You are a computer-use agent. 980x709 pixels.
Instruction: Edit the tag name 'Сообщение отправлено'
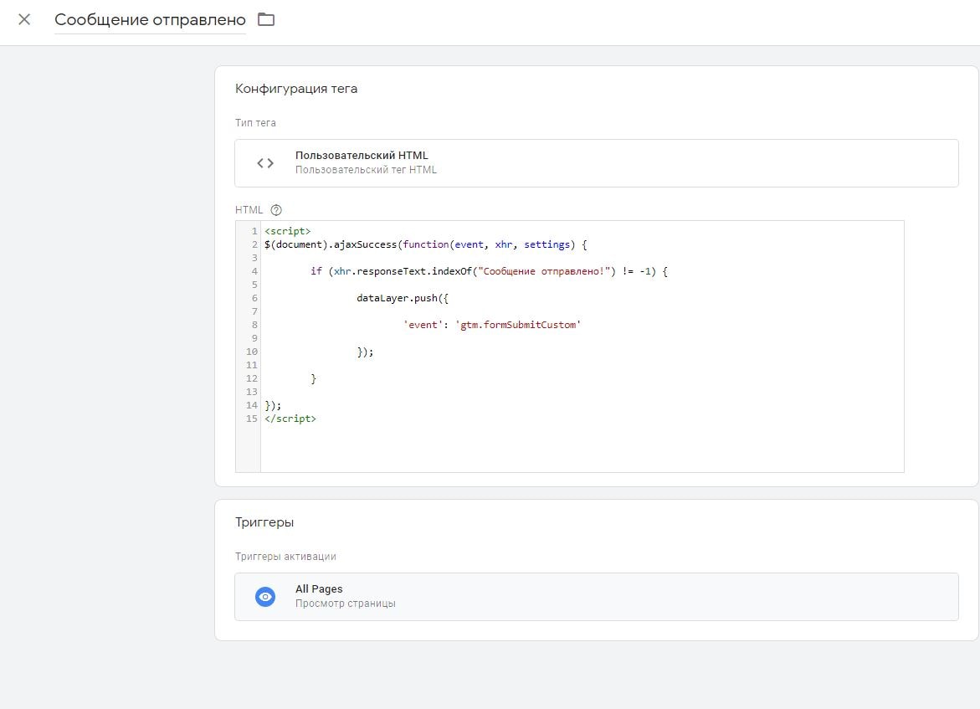point(150,20)
